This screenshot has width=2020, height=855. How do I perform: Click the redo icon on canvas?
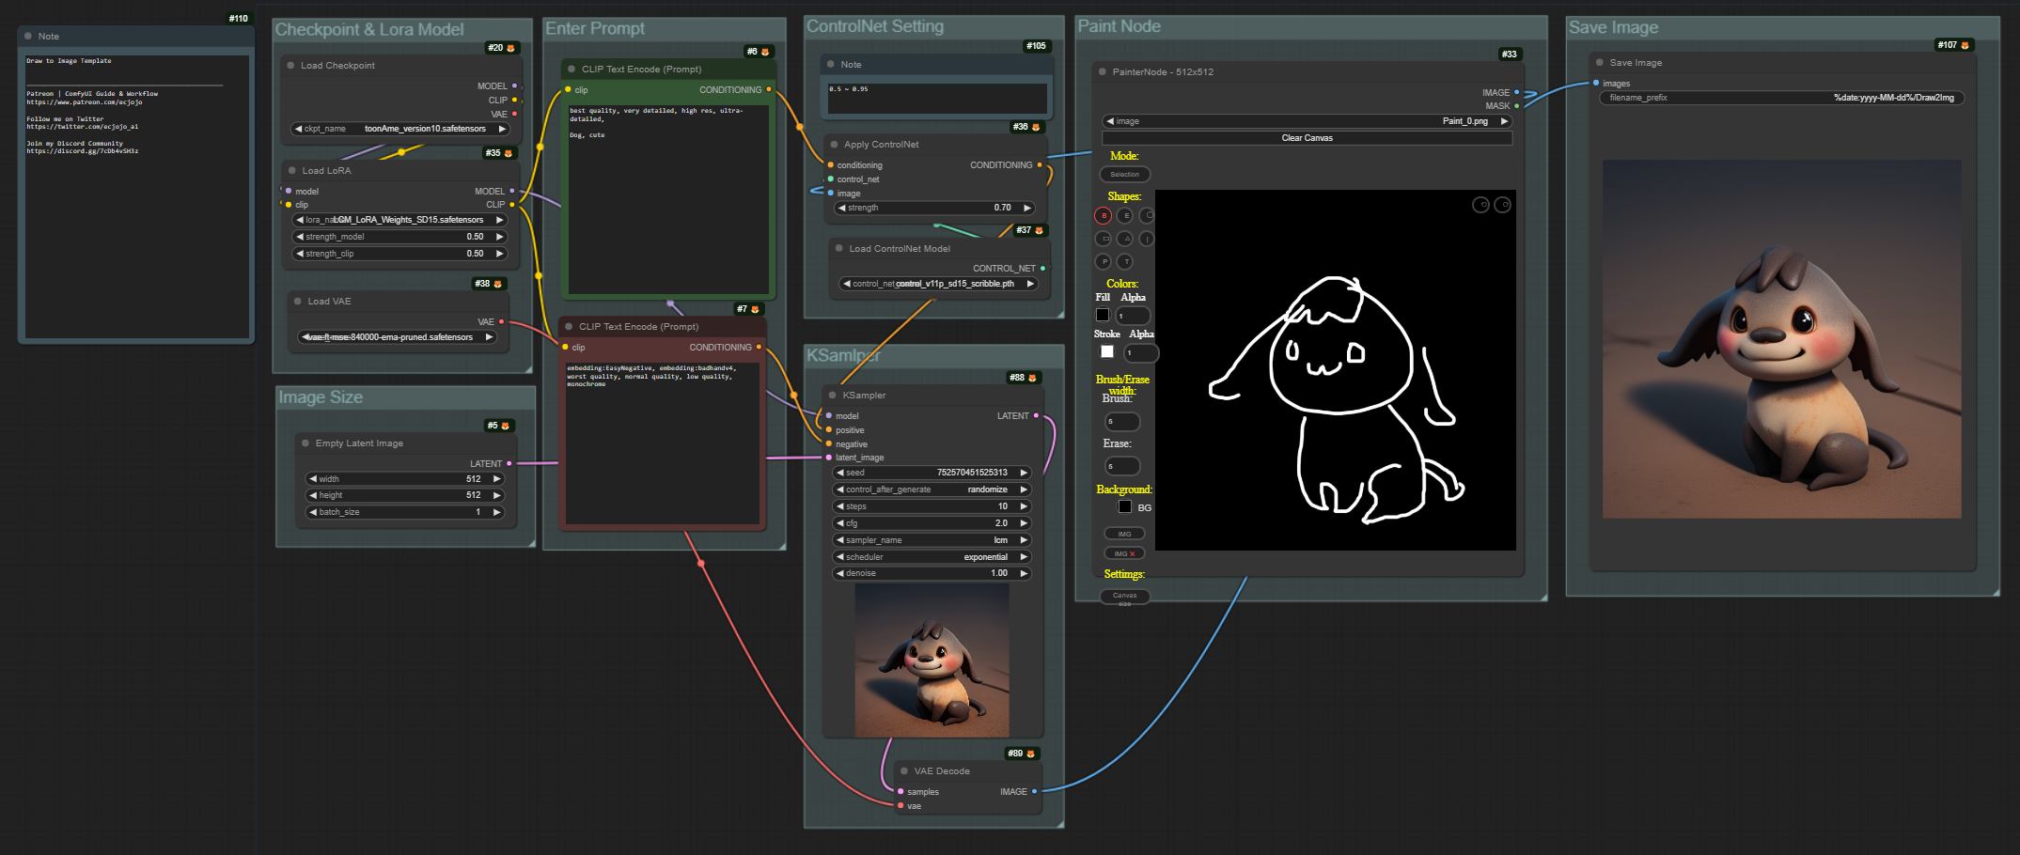(1502, 205)
